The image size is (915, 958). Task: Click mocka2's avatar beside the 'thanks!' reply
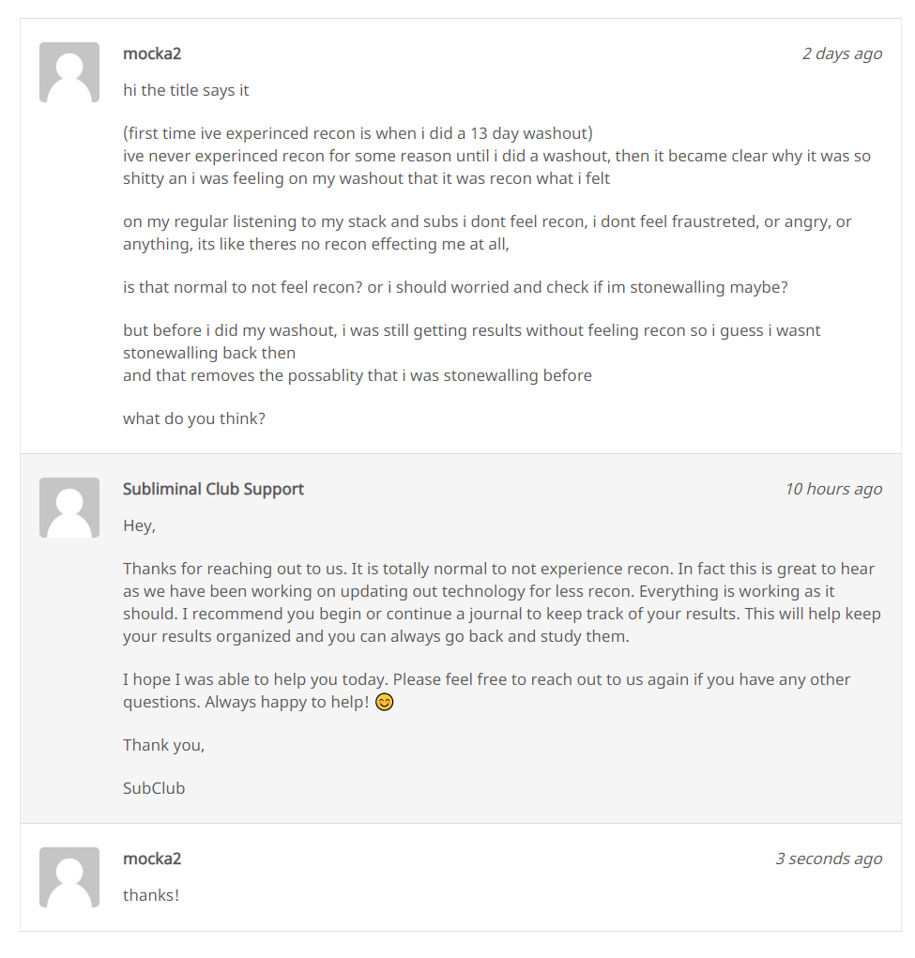pyautogui.click(x=69, y=877)
